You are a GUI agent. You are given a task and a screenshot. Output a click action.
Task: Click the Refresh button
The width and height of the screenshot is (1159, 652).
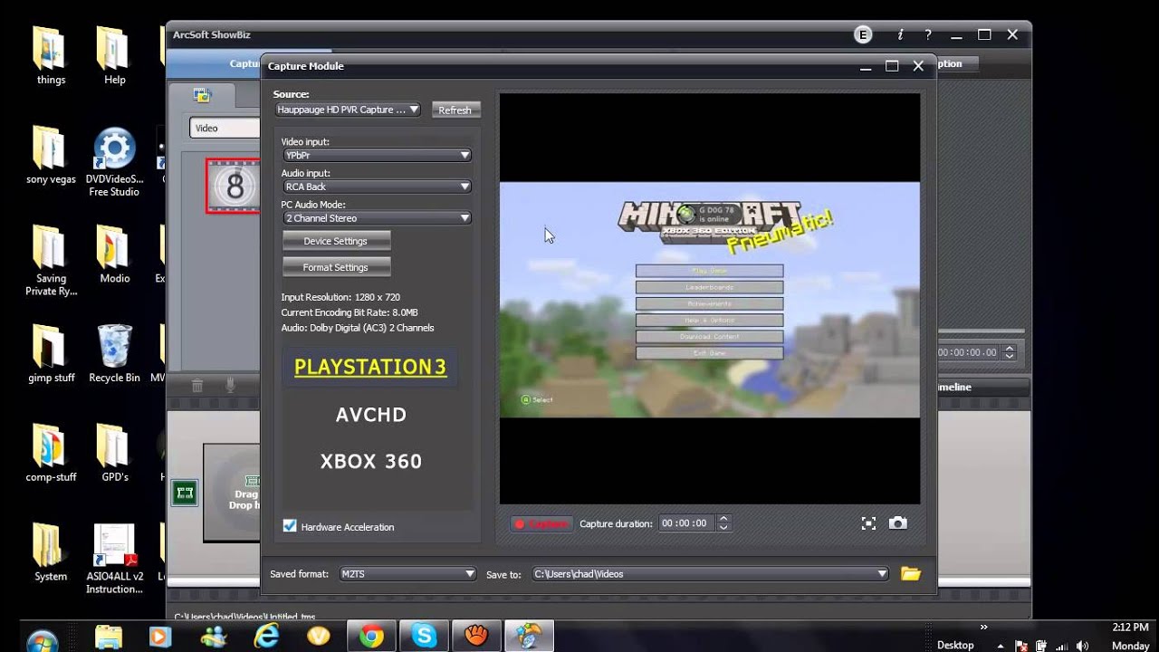tap(455, 110)
